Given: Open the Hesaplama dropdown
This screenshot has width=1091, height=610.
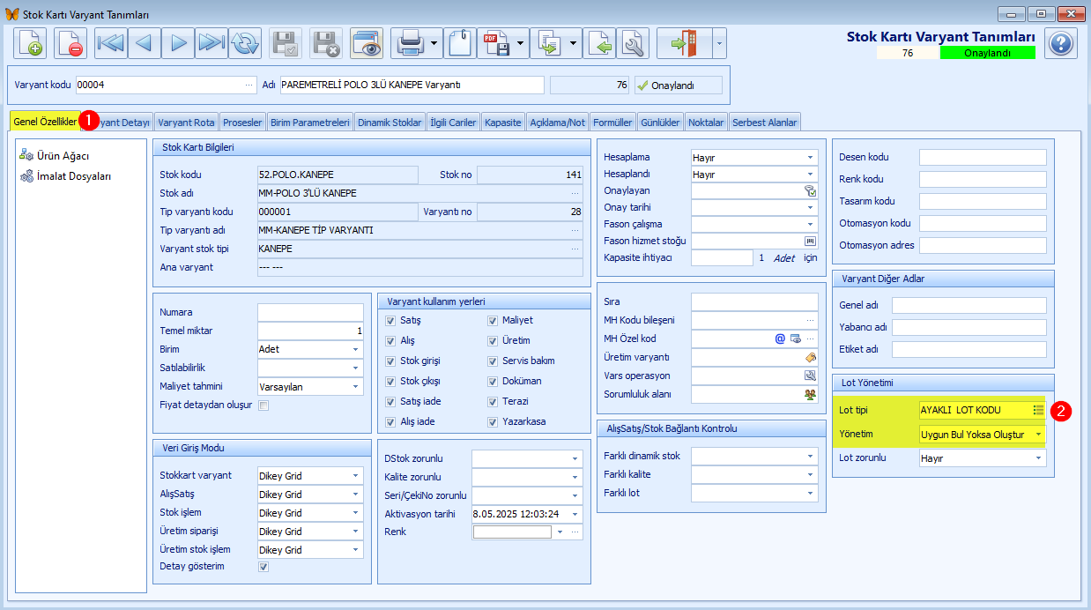Looking at the screenshot, I should pyautogui.click(x=810, y=157).
